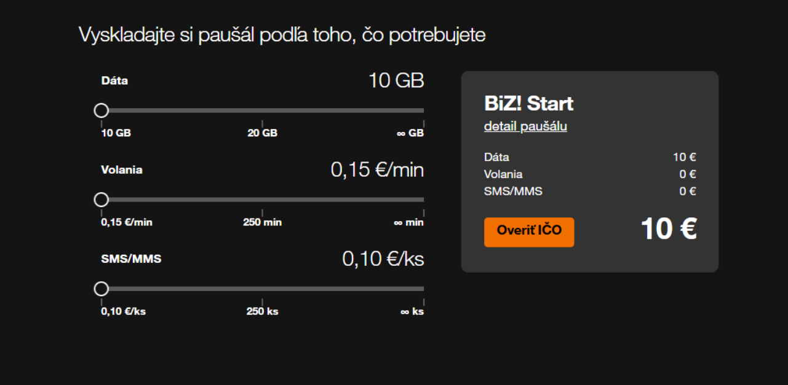Image resolution: width=788 pixels, height=385 pixels.
Task: Click the 0,10 €/ks tick label under slider
Action: [x=123, y=311]
